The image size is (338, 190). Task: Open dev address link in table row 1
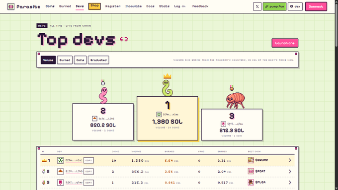coord(74,160)
